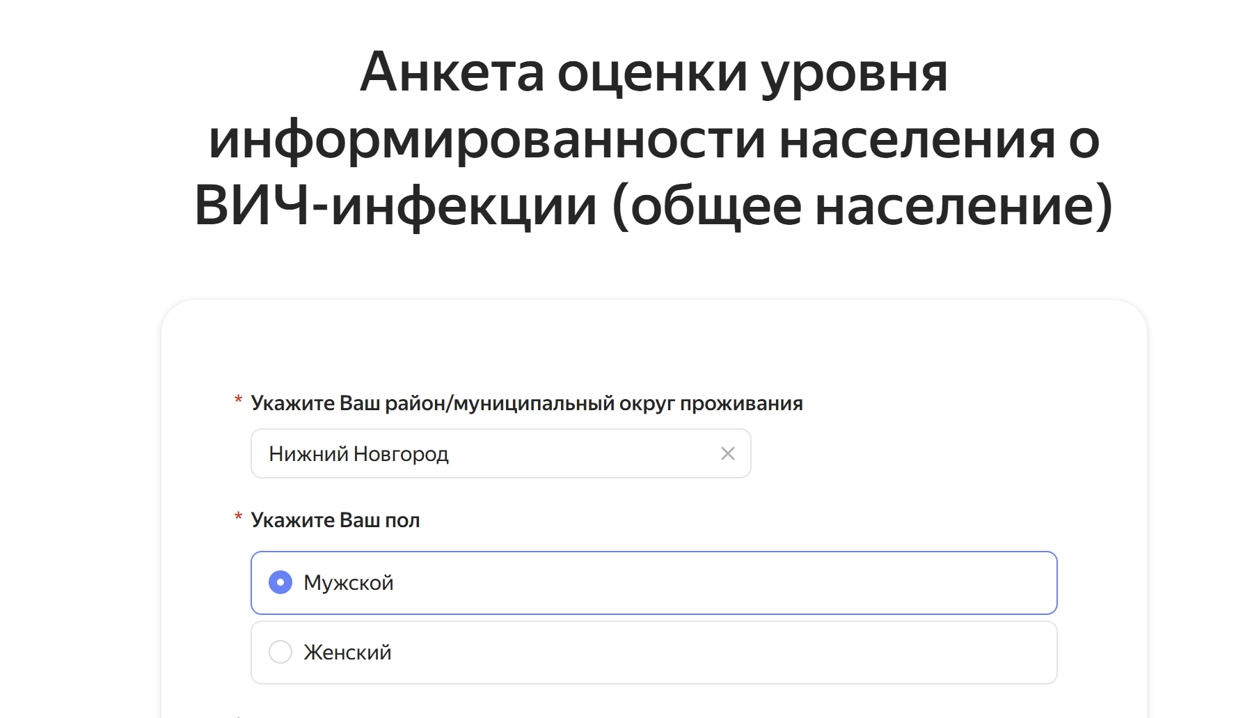Click '(общее население)' in the heading

[862, 206]
